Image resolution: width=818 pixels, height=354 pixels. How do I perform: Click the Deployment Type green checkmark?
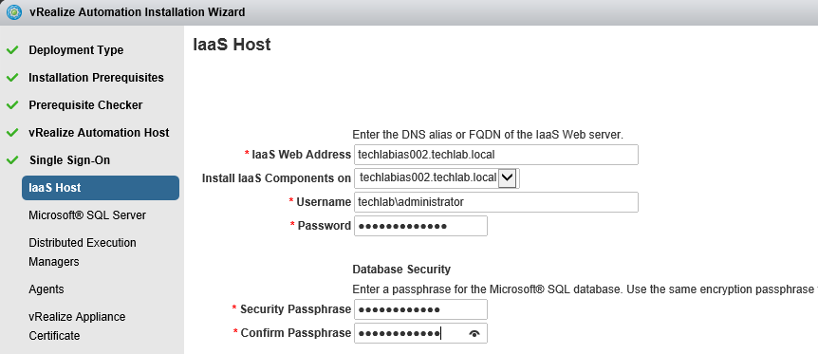click(x=12, y=50)
